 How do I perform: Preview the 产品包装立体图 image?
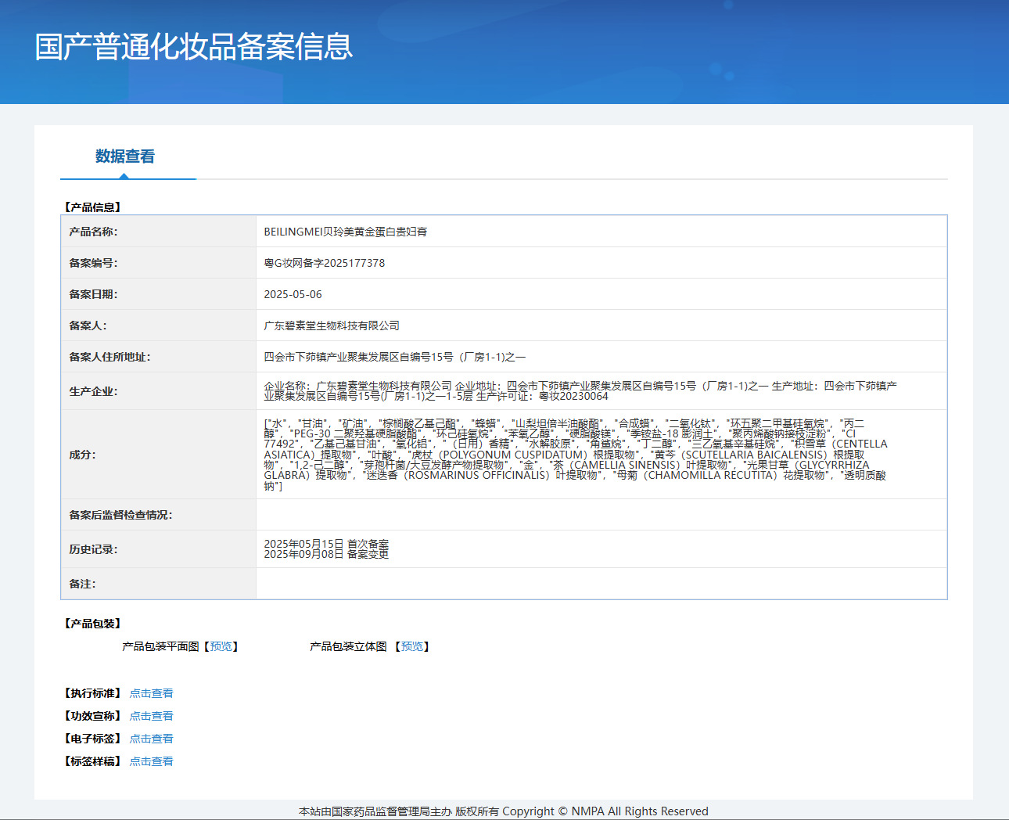pos(412,646)
